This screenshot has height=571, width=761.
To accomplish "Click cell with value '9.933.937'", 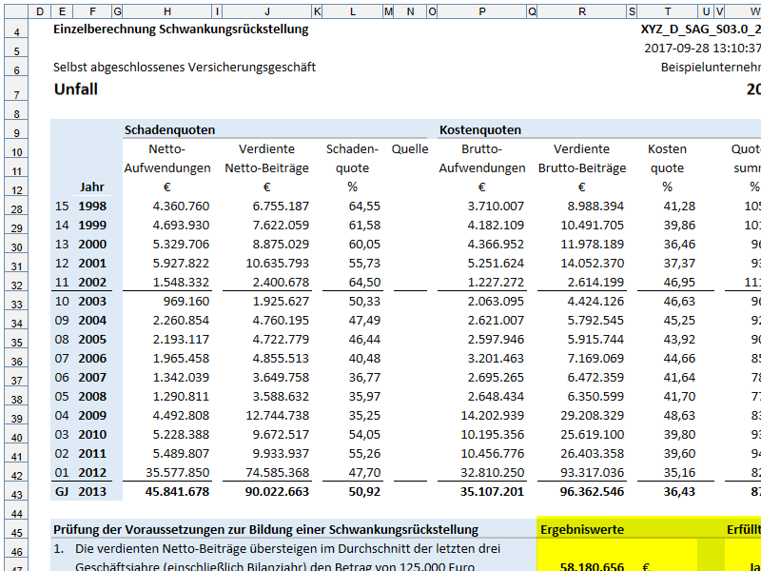I will (281, 454).
